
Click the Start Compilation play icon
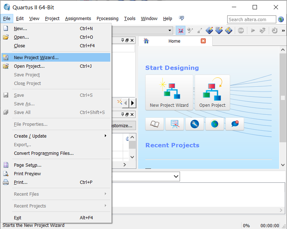(253, 30)
